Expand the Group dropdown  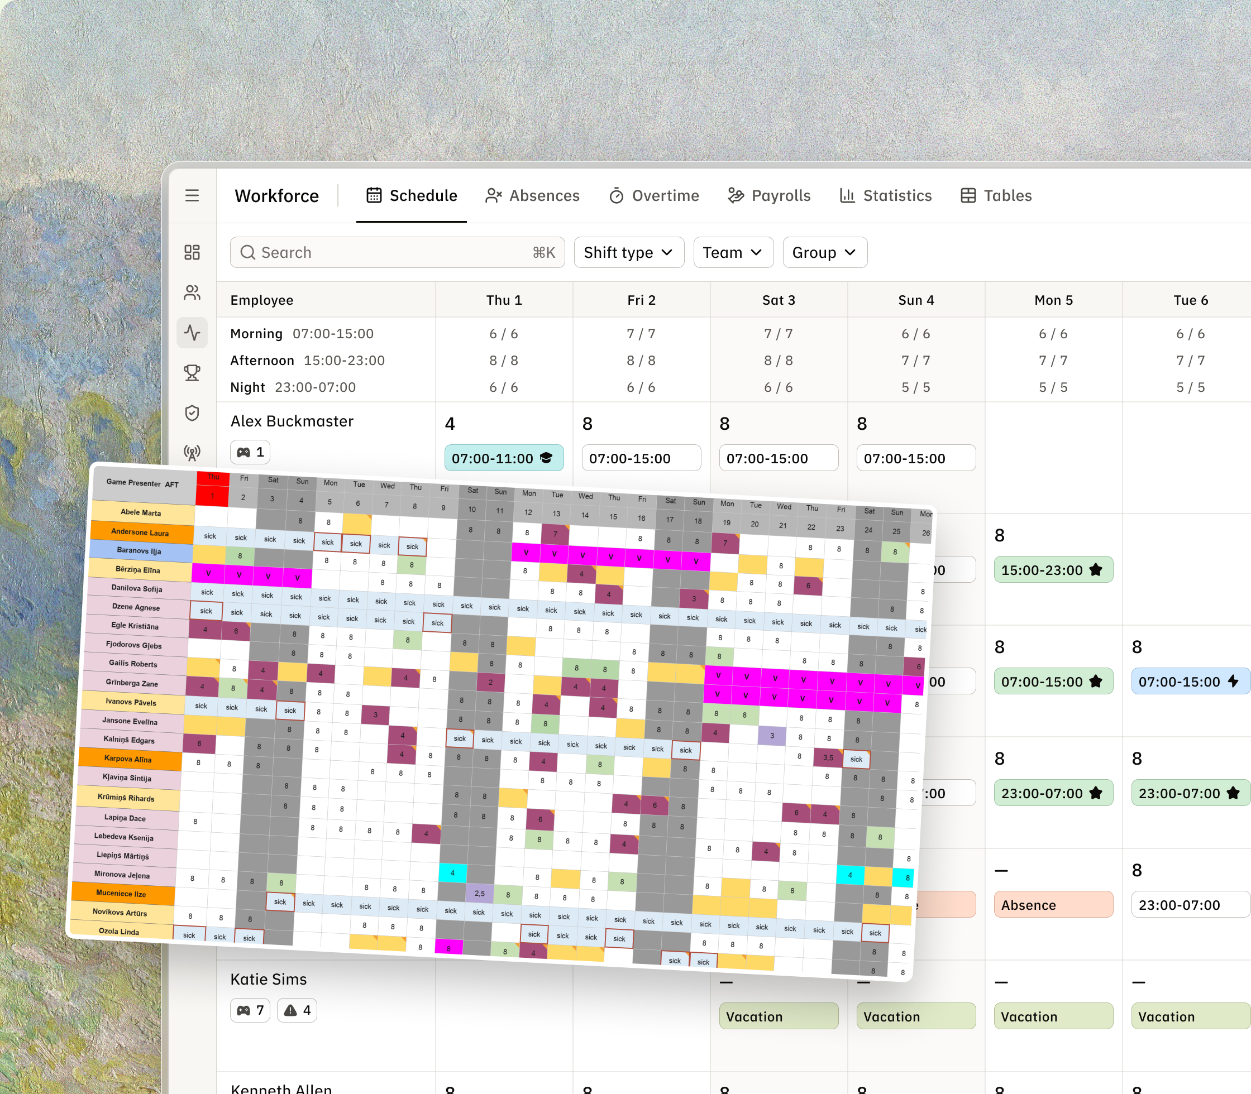825,252
